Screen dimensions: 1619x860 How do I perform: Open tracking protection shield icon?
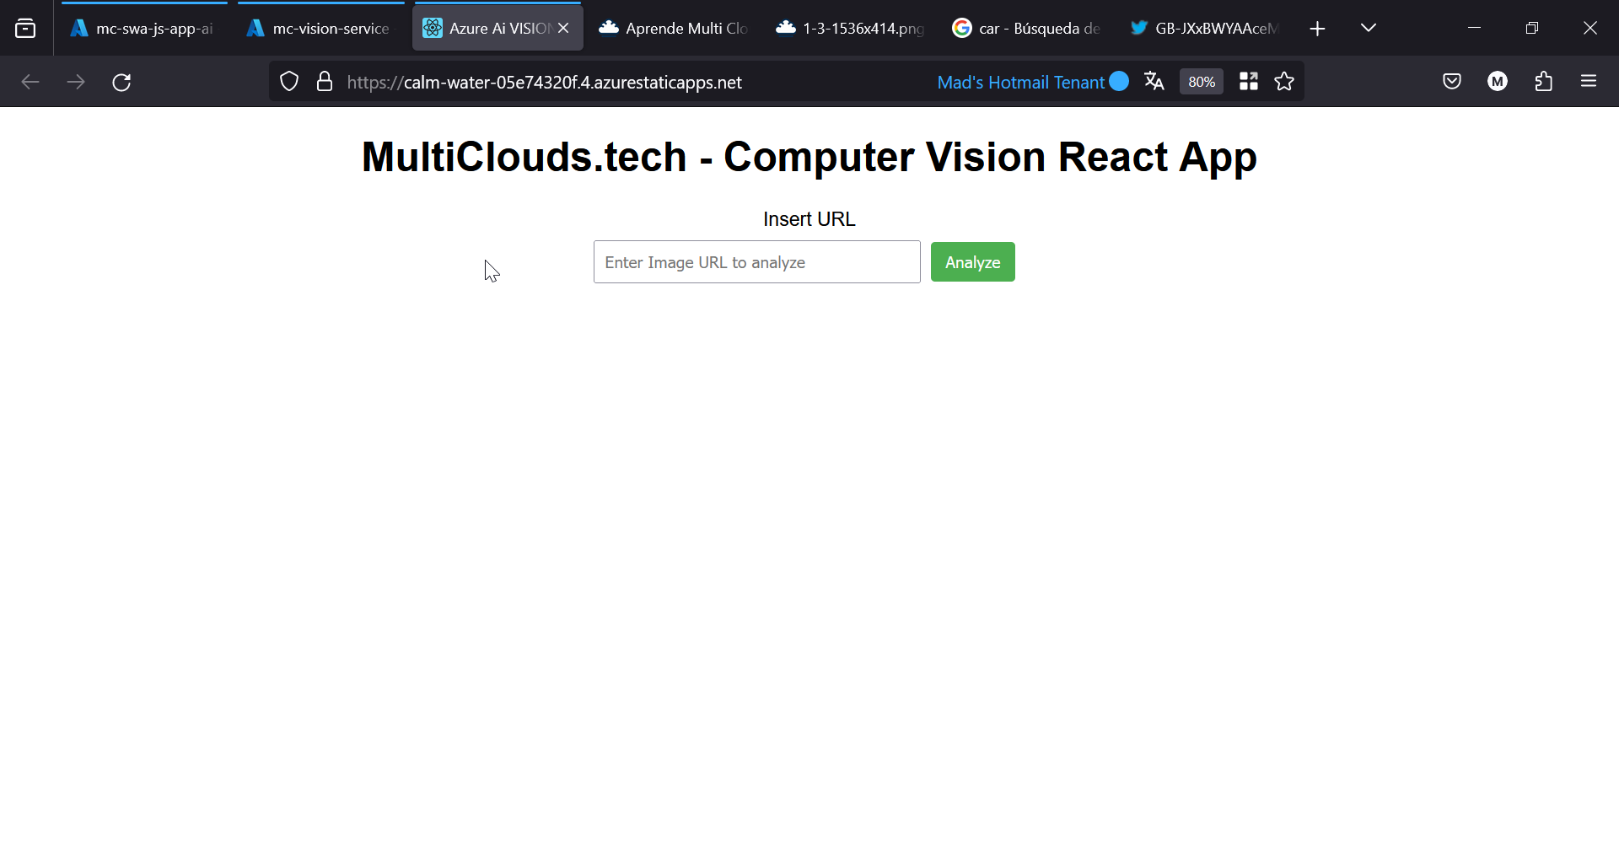(x=289, y=82)
